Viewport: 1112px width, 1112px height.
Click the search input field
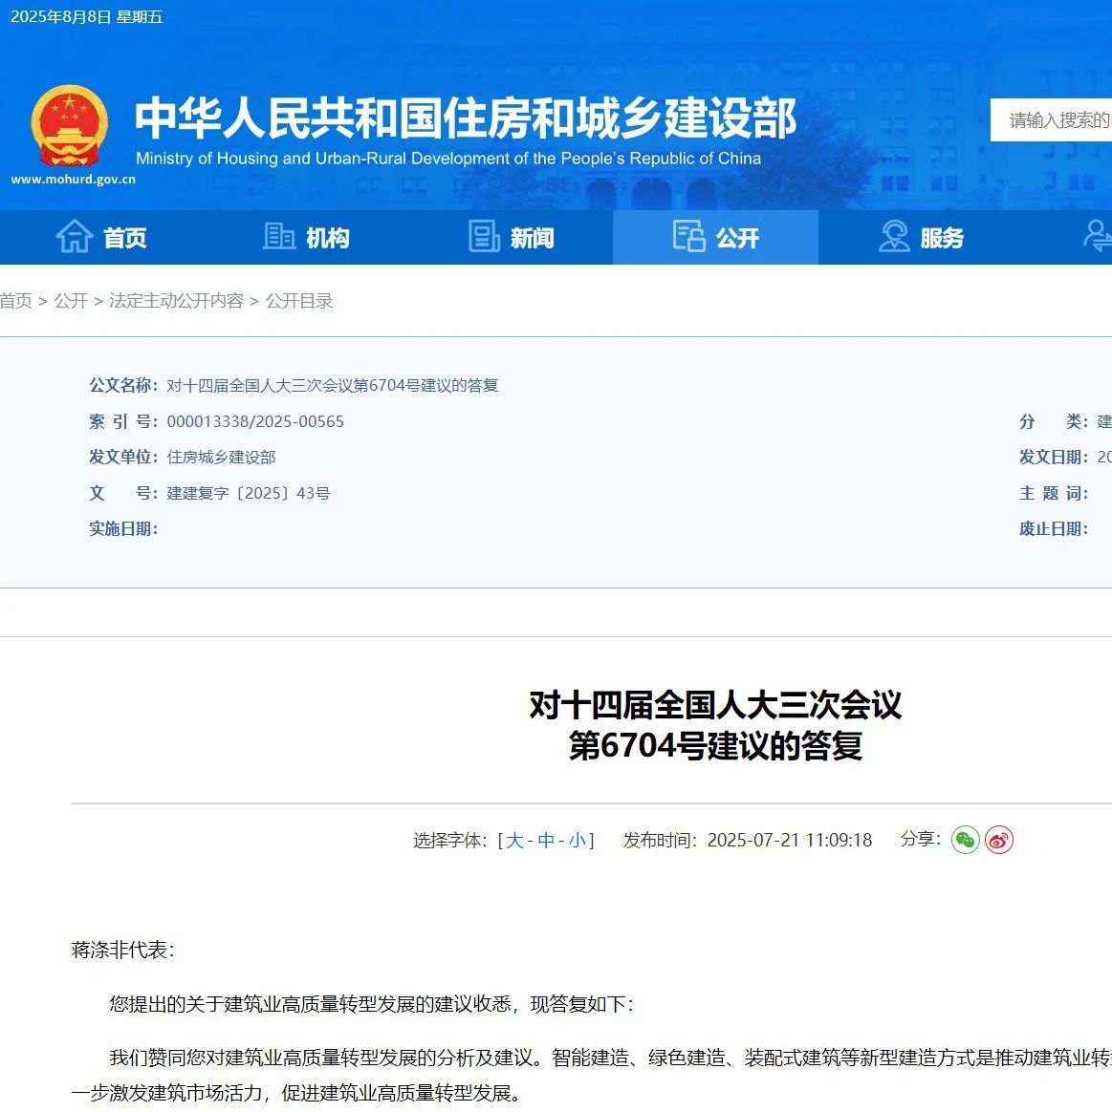[x=1051, y=119]
